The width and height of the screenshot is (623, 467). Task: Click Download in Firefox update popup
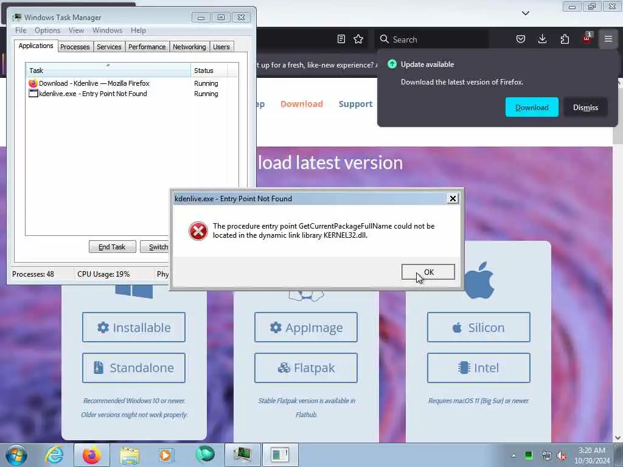[x=532, y=107]
